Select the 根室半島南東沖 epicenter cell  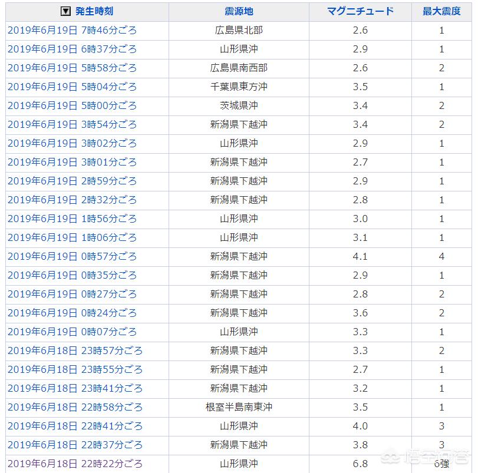coord(239,408)
